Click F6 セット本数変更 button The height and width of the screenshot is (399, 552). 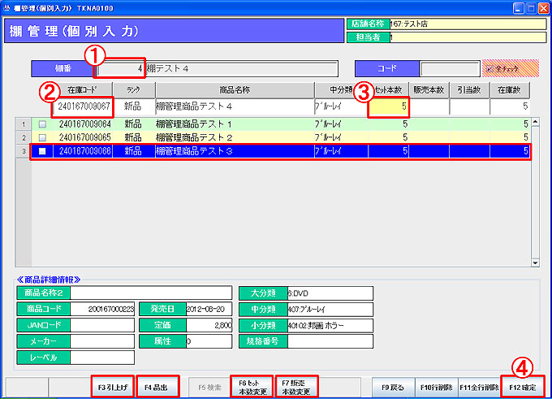point(251,386)
